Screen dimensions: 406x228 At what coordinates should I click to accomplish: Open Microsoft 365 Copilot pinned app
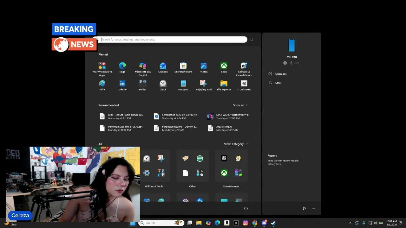(143, 69)
